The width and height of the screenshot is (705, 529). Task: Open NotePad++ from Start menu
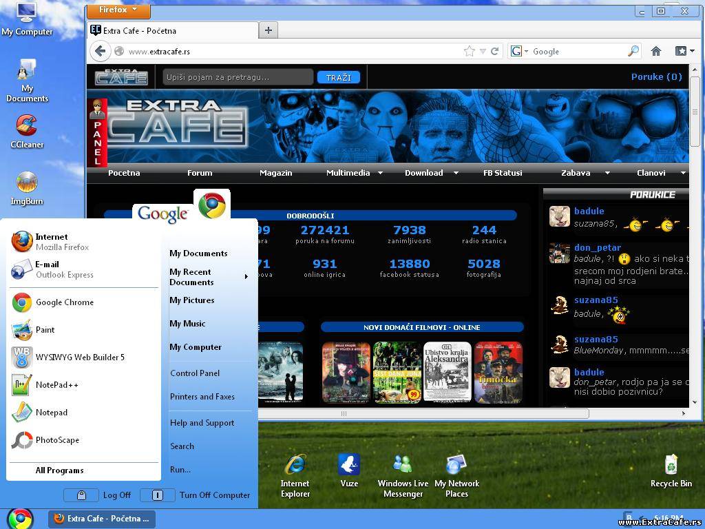click(85, 384)
